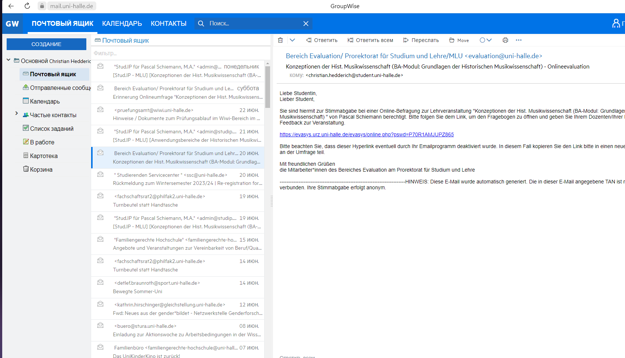Screen dimensions: 625x358
Task: Open the 19 июн. Stud.IP Konzeptionen email
Action: click(x=177, y=222)
